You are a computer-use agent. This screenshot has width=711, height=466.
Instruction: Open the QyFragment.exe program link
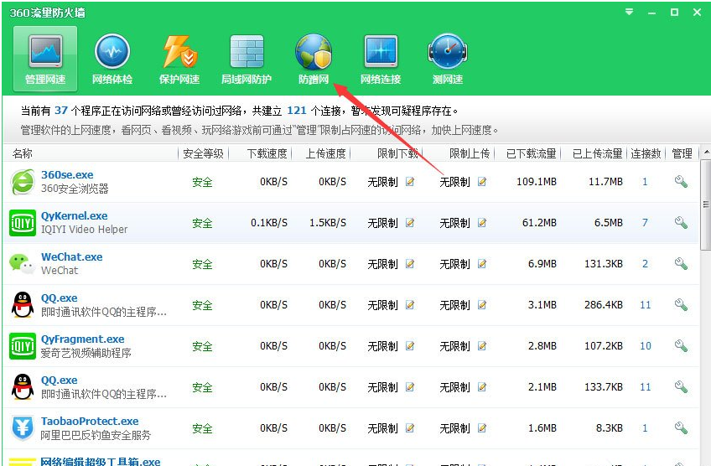pos(82,339)
